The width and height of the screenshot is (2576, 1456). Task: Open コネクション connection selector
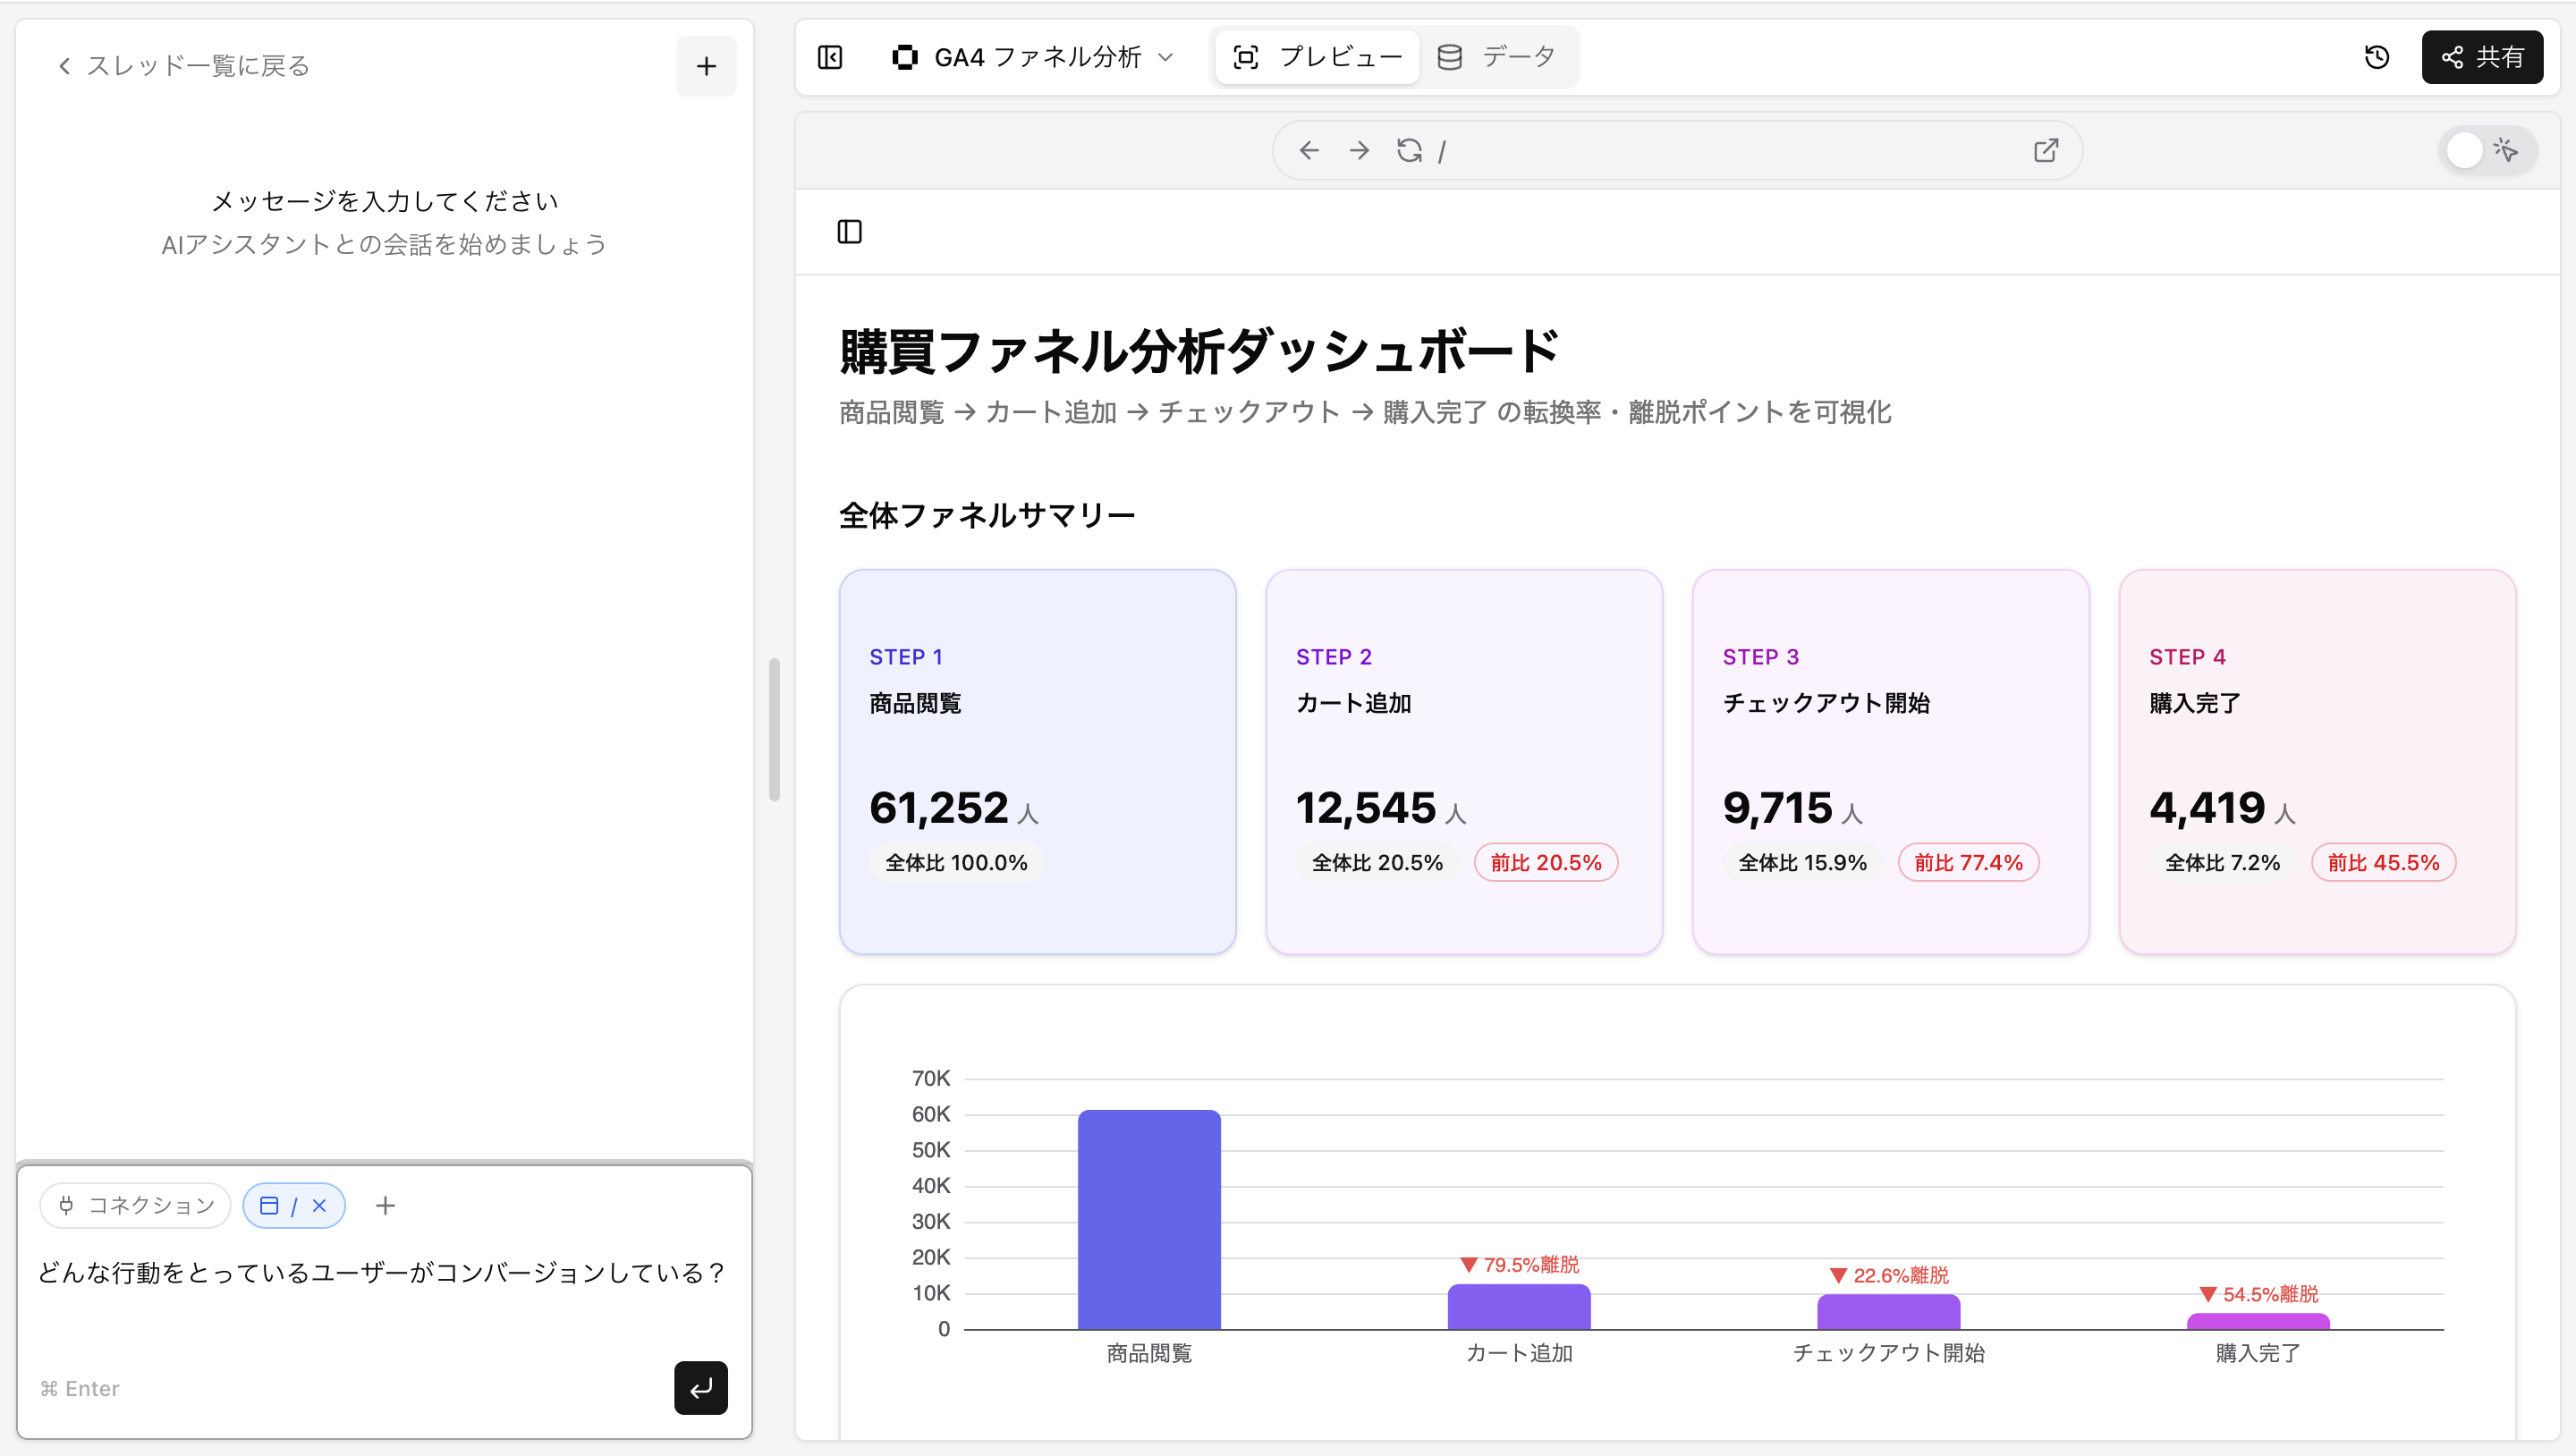(136, 1206)
